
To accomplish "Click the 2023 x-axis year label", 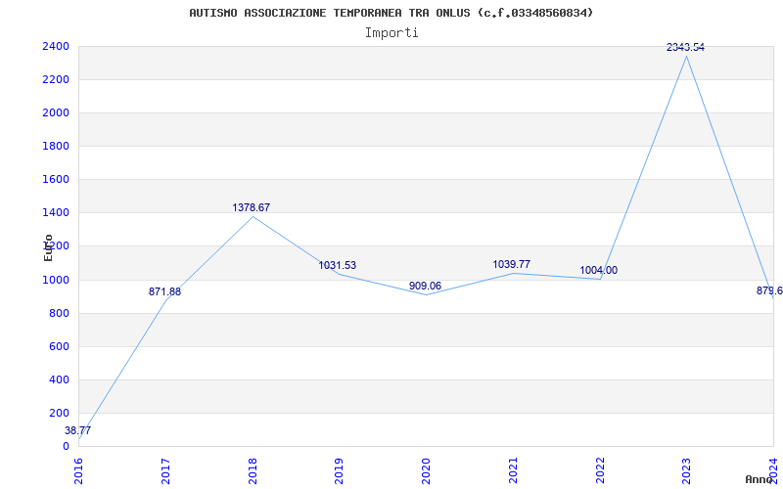I will pyautogui.click(x=687, y=470).
